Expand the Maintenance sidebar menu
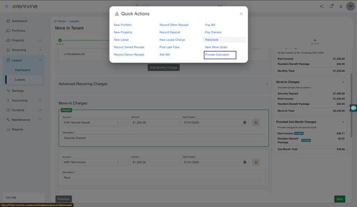Screen dimensions: 357x207 23,120
